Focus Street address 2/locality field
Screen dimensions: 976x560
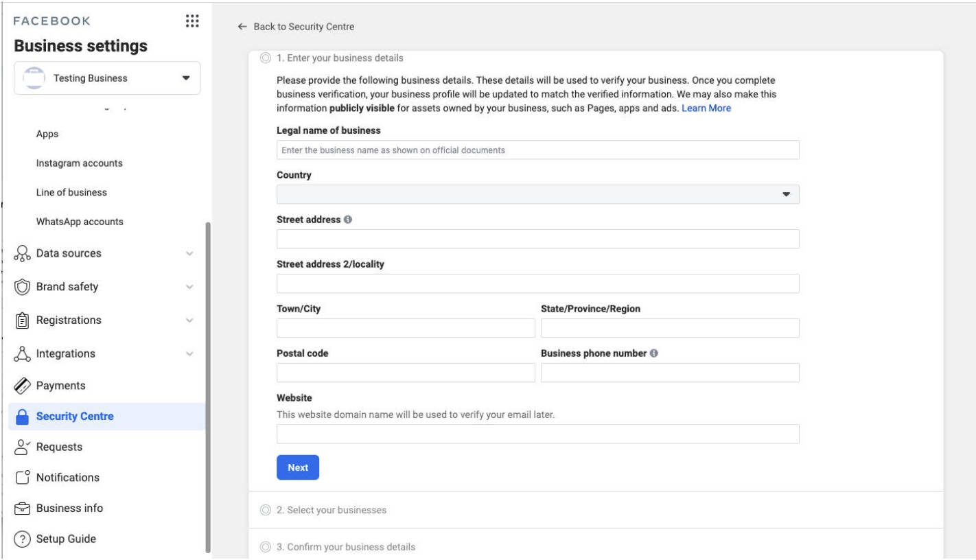[538, 283]
